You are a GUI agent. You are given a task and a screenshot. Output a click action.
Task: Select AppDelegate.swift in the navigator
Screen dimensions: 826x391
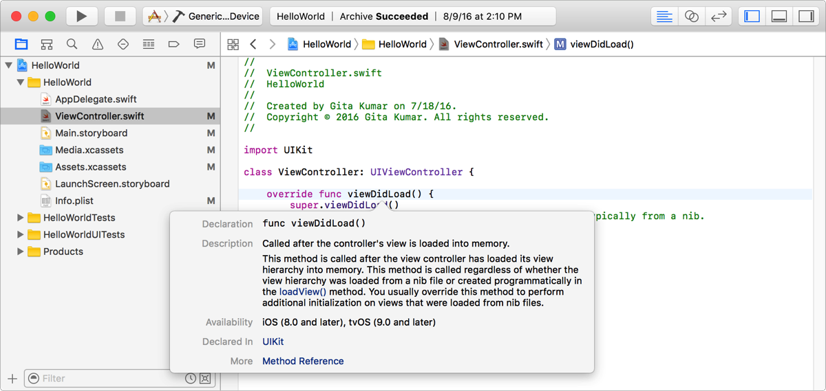click(x=96, y=99)
